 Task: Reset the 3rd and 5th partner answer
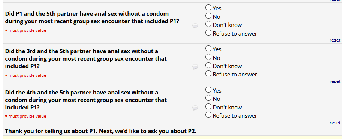[x=335, y=81]
